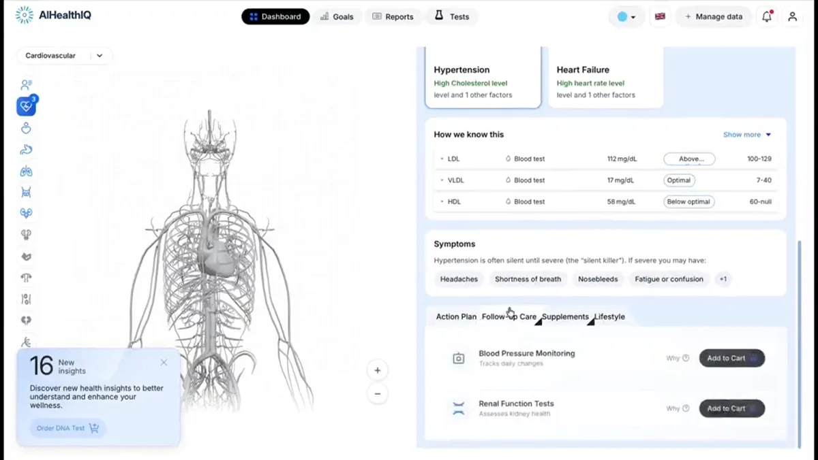Click the HDL Below optimal status badge

(689, 201)
